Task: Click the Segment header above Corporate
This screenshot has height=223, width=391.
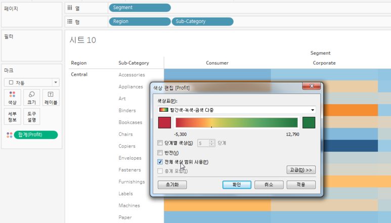Action: [x=320, y=53]
